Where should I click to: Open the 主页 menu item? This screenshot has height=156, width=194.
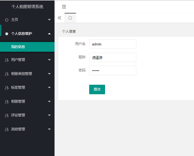[27, 20]
